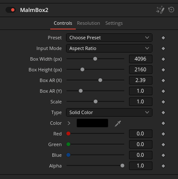The width and height of the screenshot is (178, 179).
Task: Click the Scale value field
Action: (141, 102)
